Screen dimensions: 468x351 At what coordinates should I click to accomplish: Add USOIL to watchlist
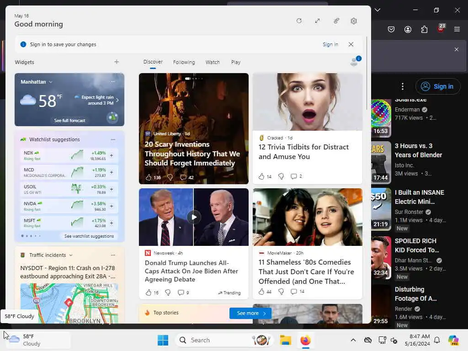(x=112, y=189)
